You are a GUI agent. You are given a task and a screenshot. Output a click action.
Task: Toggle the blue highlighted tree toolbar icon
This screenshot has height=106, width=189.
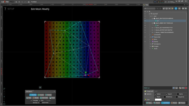pyautogui.click(x=176, y=9)
